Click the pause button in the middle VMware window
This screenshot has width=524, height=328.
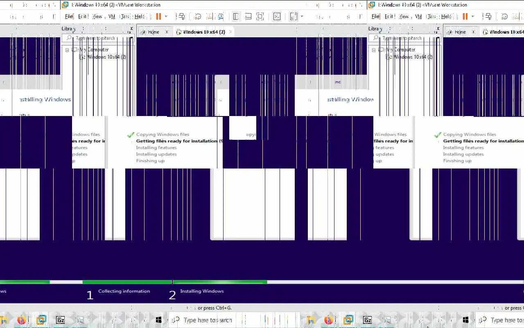click(x=158, y=16)
